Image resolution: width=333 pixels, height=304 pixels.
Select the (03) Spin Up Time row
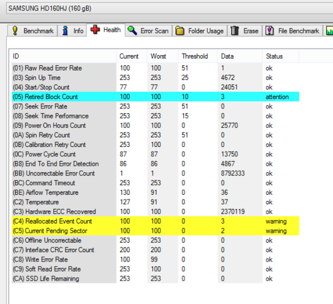155,78
